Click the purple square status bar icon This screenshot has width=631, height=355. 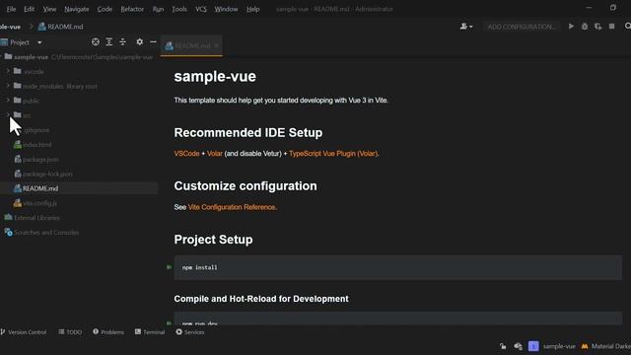[533, 346]
